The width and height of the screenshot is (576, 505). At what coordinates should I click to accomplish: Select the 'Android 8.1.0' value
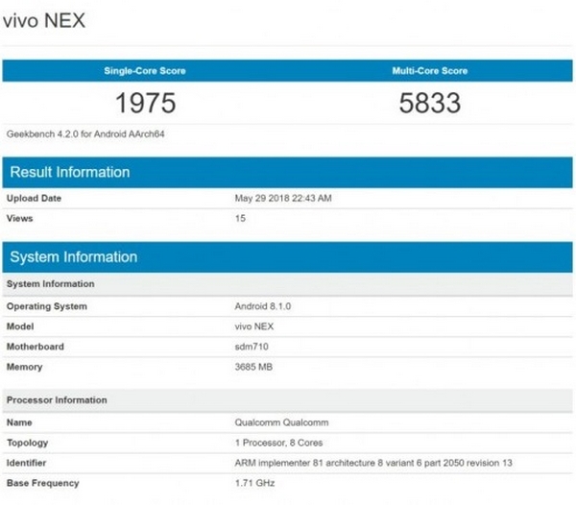[x=263, y=306]
